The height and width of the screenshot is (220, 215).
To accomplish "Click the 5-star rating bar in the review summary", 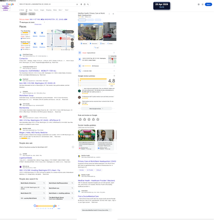I will tap(93, 79).
